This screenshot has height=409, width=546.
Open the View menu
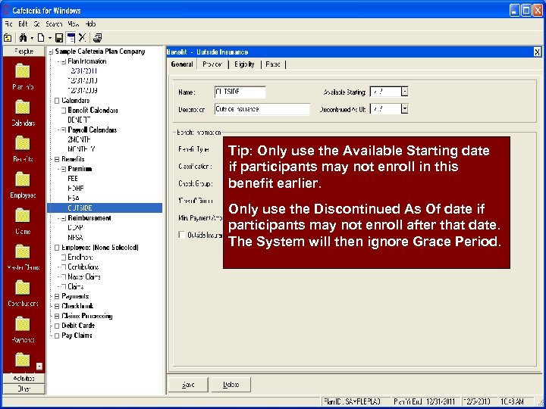74,24
